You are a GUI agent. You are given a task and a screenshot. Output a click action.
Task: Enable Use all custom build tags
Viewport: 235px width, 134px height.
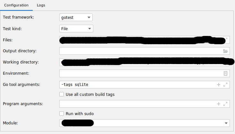62,94
